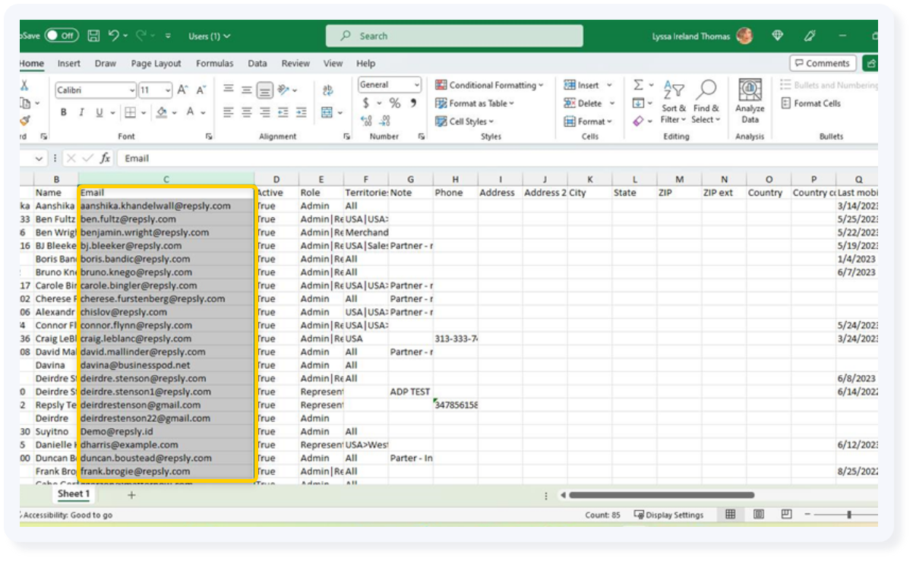This screenshot has width=913, height=561.
Task: Select the active Bottom Align button
Action: (x=265, y=90)
